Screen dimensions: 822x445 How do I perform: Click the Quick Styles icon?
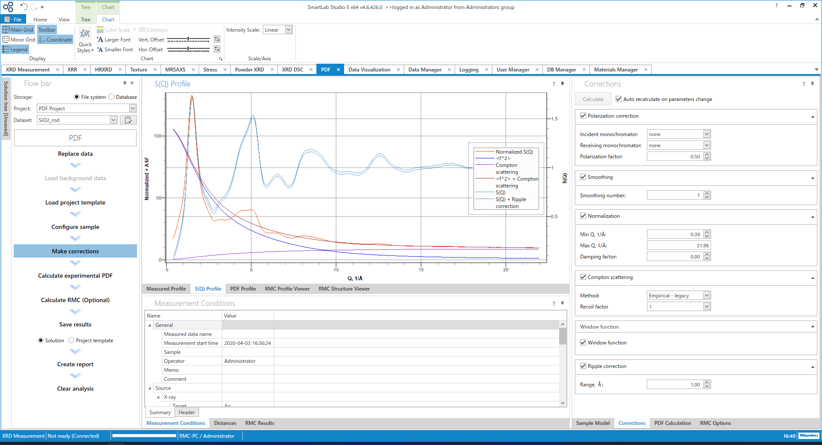click(85, 34)
